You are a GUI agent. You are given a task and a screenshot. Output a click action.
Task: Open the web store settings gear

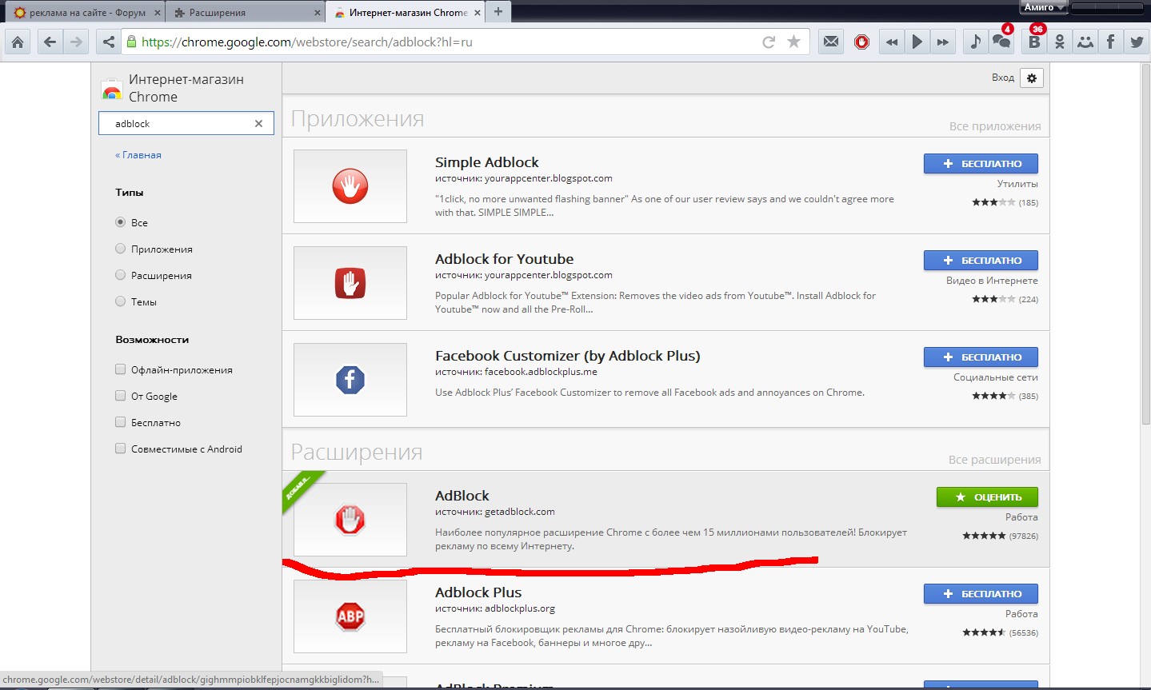point(1032,78)
